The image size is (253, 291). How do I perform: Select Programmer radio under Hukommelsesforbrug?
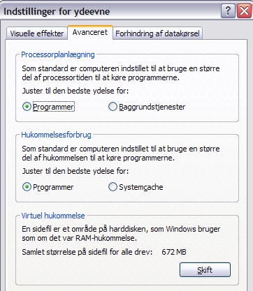click(x=27, y=187)
